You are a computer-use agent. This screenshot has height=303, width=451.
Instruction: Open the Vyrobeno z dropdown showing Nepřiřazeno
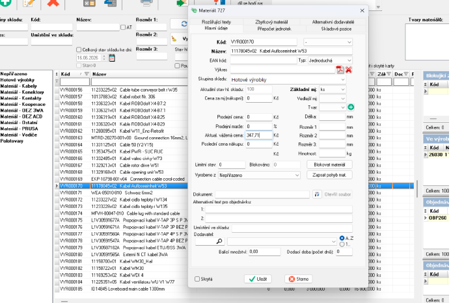[x=297, y=175]
